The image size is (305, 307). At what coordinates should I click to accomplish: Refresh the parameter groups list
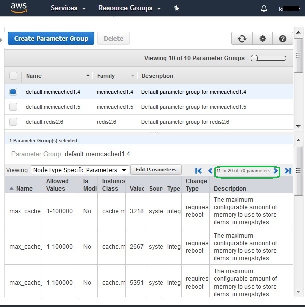click(242, 39)
